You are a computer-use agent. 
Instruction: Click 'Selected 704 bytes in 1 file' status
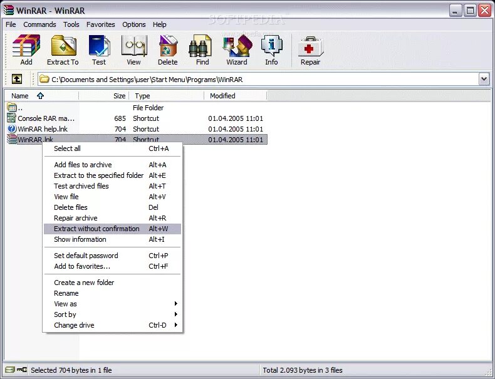tap(71, 370)
